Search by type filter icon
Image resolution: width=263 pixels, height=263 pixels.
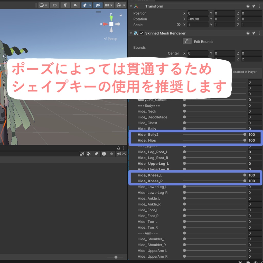coord(89,154)
